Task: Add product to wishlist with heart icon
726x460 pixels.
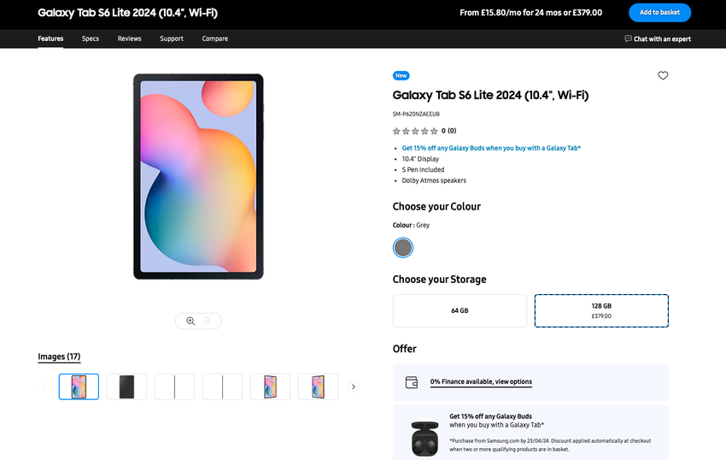Action: (663, 76)
